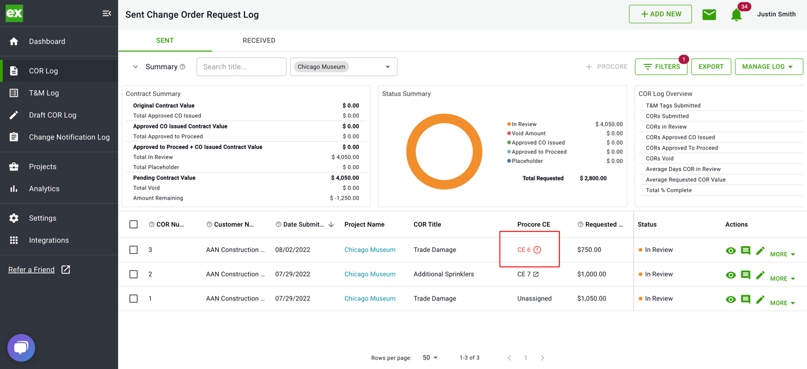The height and width of the screenshot is (369, 807).
Task: Click inside the Search title field
Action: click(241, 66)
